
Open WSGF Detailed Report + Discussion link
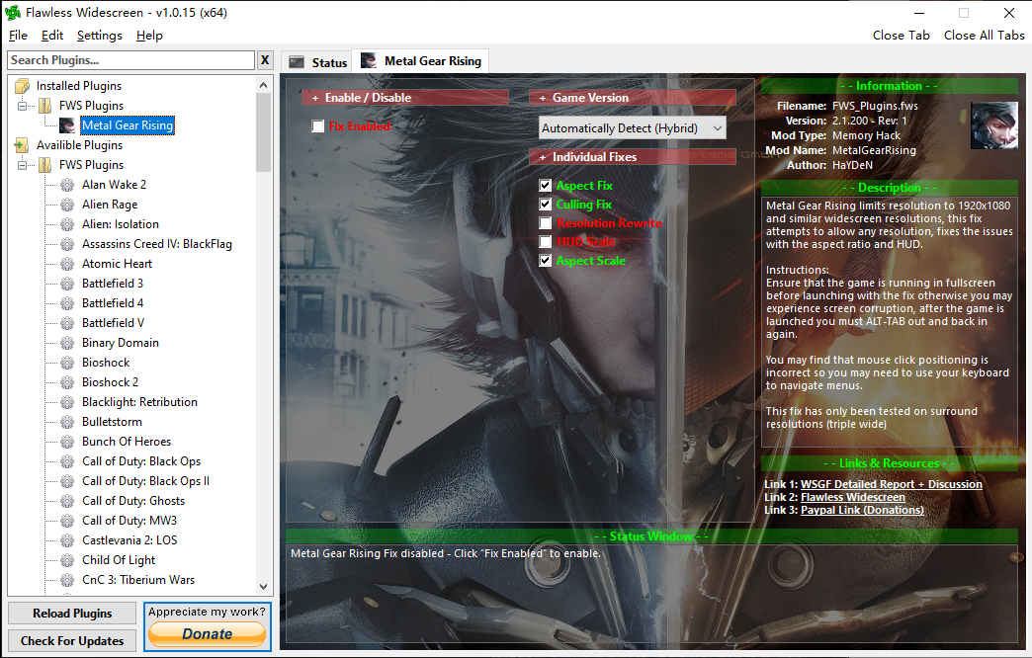(x=892, y=484)
